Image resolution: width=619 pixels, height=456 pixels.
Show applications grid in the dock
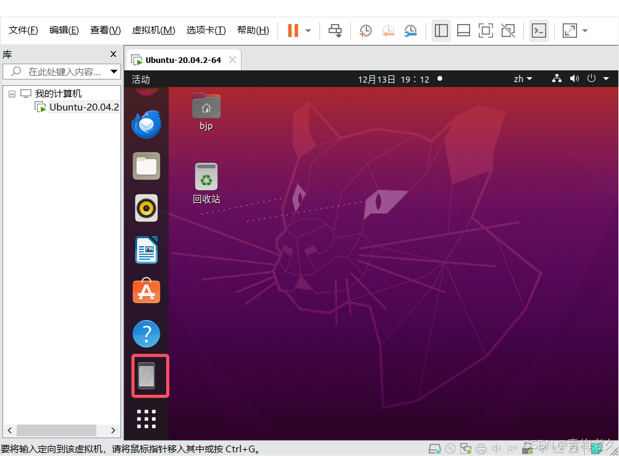tap(146, 419)
